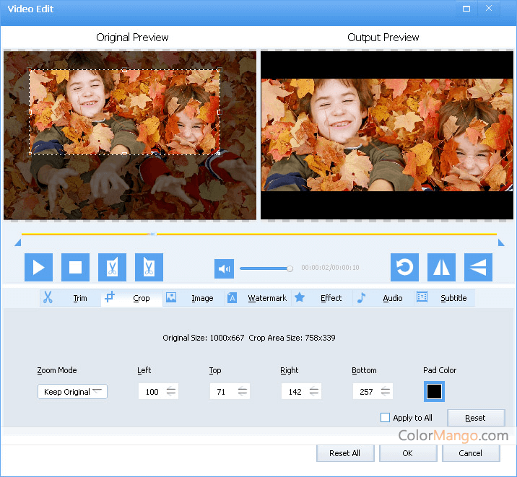Viewport: 517px width, 477px height.
Task: Click the Crop Area Size 758x339 text
Action: click(x=292, y=338)
